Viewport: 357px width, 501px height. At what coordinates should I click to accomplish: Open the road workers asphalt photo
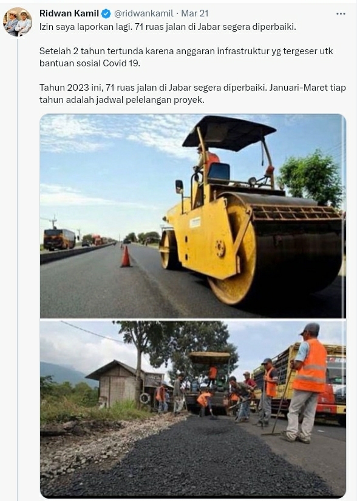point(193,409)
